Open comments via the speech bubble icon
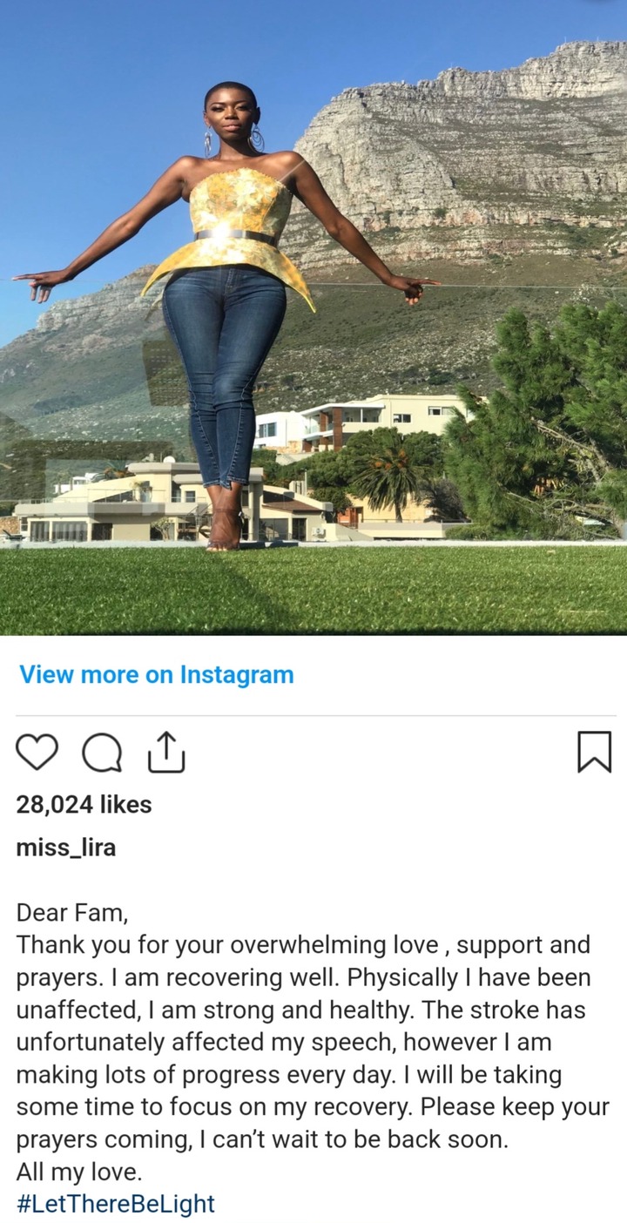Image resolution: width=627 pixels, height=1223 pixels. pyautogui.click(x=102, y=753)
